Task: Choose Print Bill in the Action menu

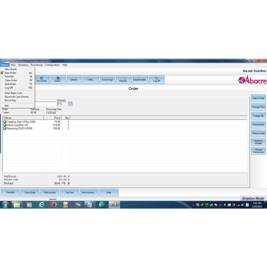Action: (17, 77)
